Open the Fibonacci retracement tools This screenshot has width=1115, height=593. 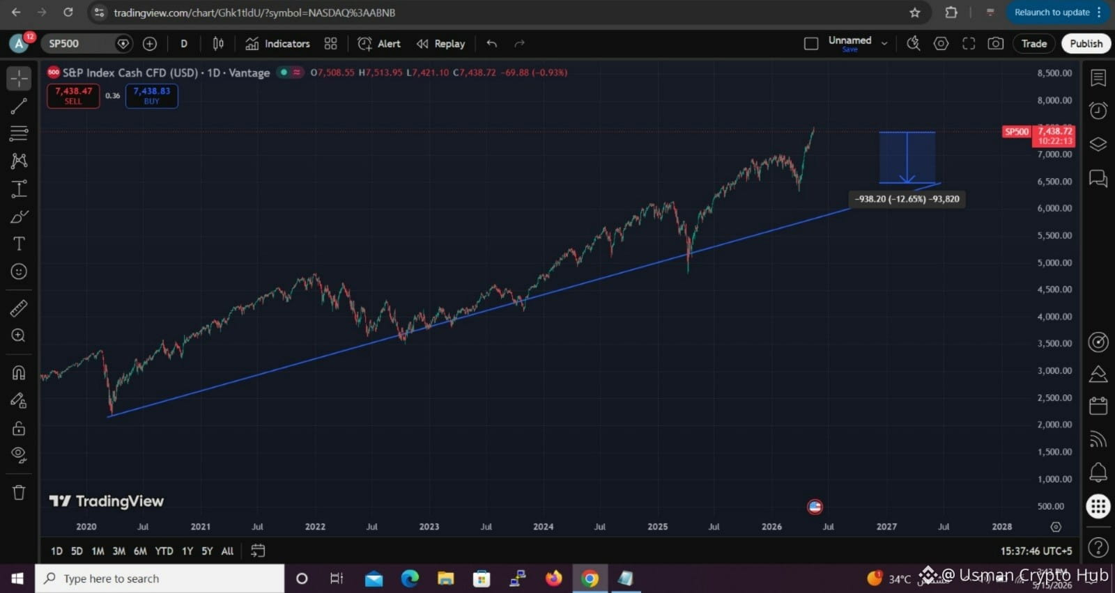click(19, 133)
